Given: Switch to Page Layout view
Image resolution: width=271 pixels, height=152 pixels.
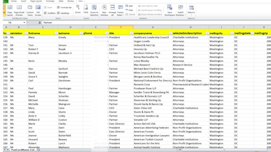Looking at the screenshot, I should point(10,10).
